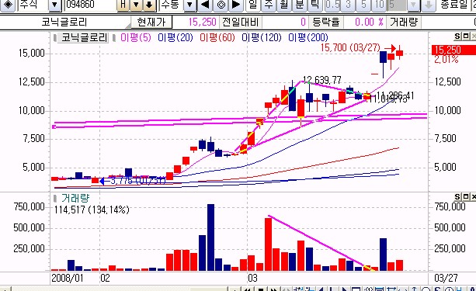Open the dropdown arrow beside 수동

[189, 5]
